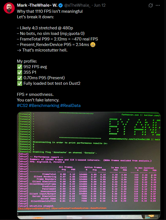Viewport: 166px width, 220px height.
Task: Click the text '952 FPS avg'
Action: click(x=35, y=67)
